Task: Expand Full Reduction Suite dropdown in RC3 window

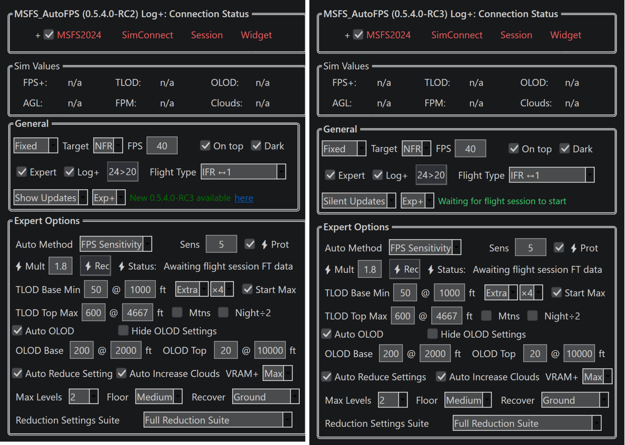Action: 527,423
